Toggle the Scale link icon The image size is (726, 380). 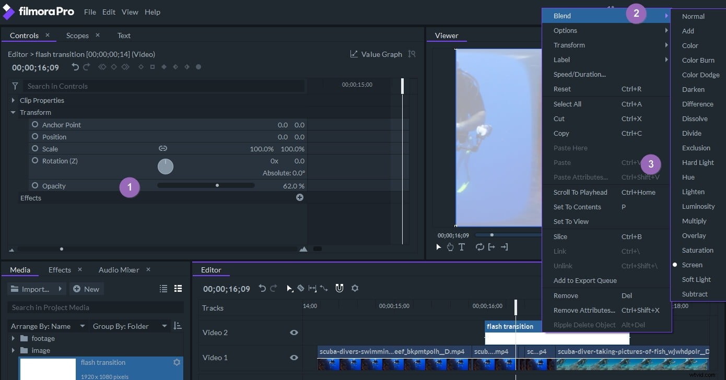(163, 148)
